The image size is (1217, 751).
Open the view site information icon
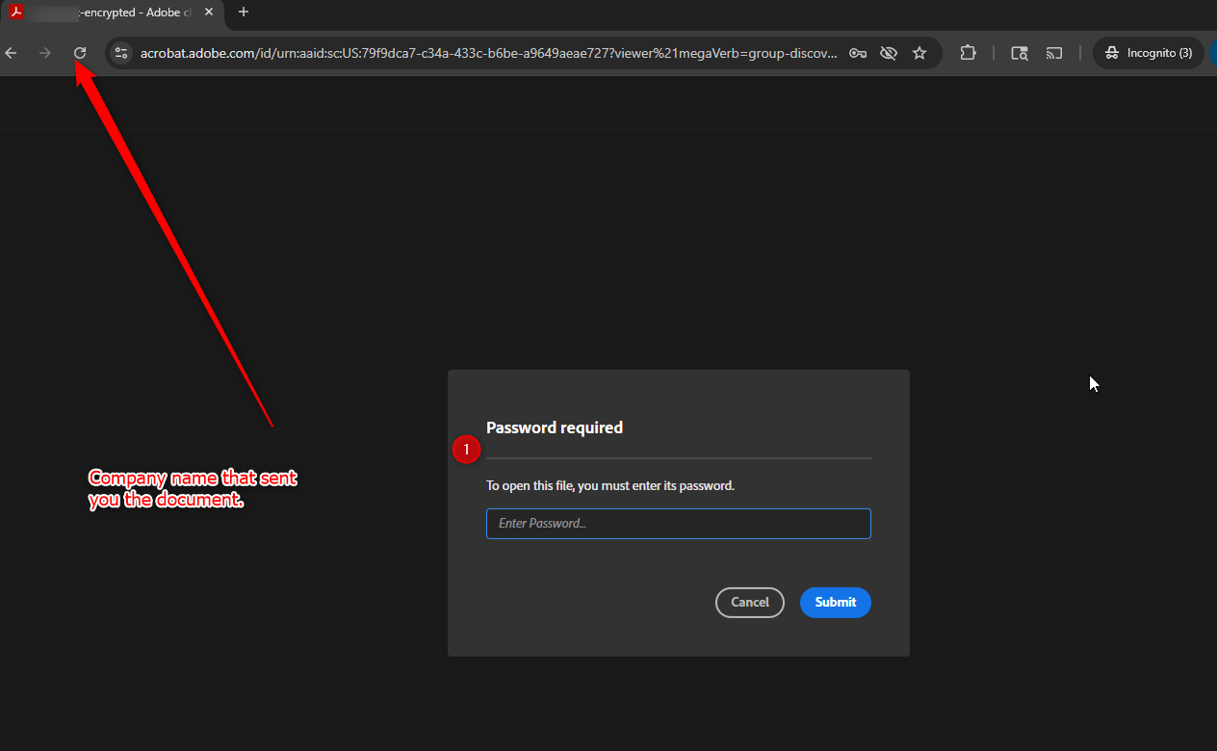pyautogui.click(x=120, y=53)
